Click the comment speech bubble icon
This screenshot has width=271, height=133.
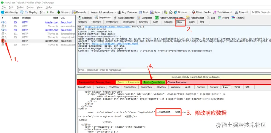click(x=22, y=12)
